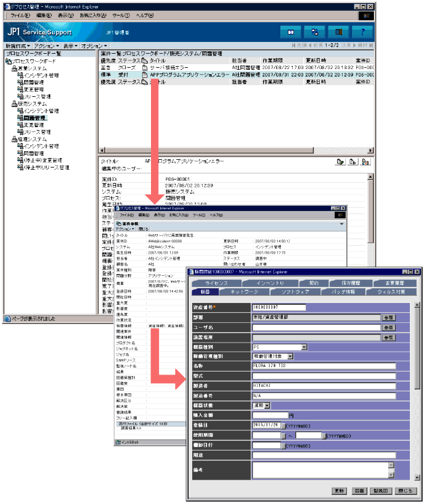Click into 名称 field with FLORA
The image size is (424, 503).
(324, 366)
